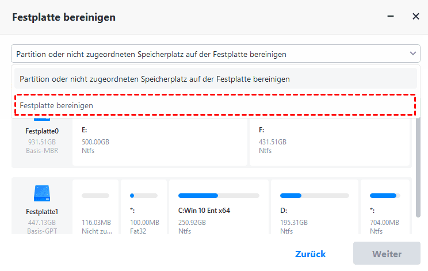The image size is (428, 271).
Task: Choose 'Partition oder nicht zugeordneten Speicherplatz' option
Action: pyautogui.click(x=214, y=78)
